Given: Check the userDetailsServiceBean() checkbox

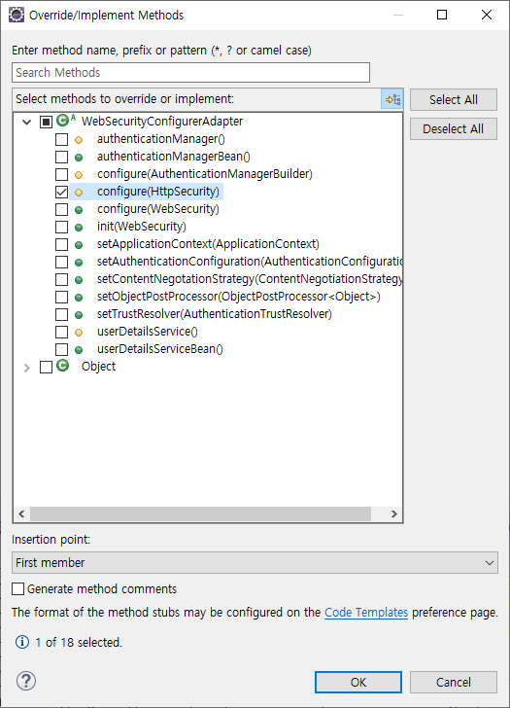Looking at the screenshot, I should [x=62, y=349].
